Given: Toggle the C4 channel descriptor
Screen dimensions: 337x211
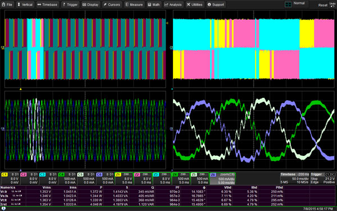Looking at the screenshot, I should pyautogui.click(x=67, y=178).
